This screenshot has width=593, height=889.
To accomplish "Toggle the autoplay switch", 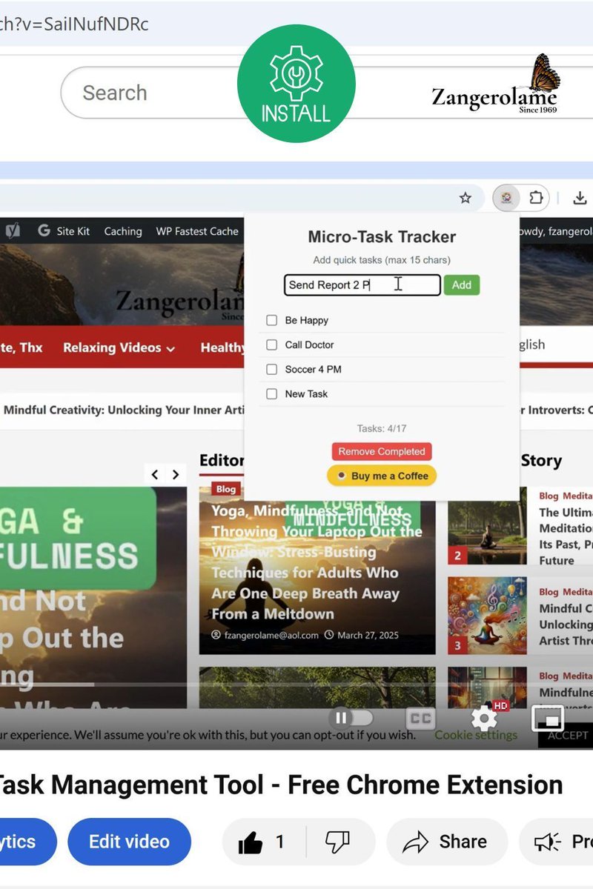I will tap(351, 718).
